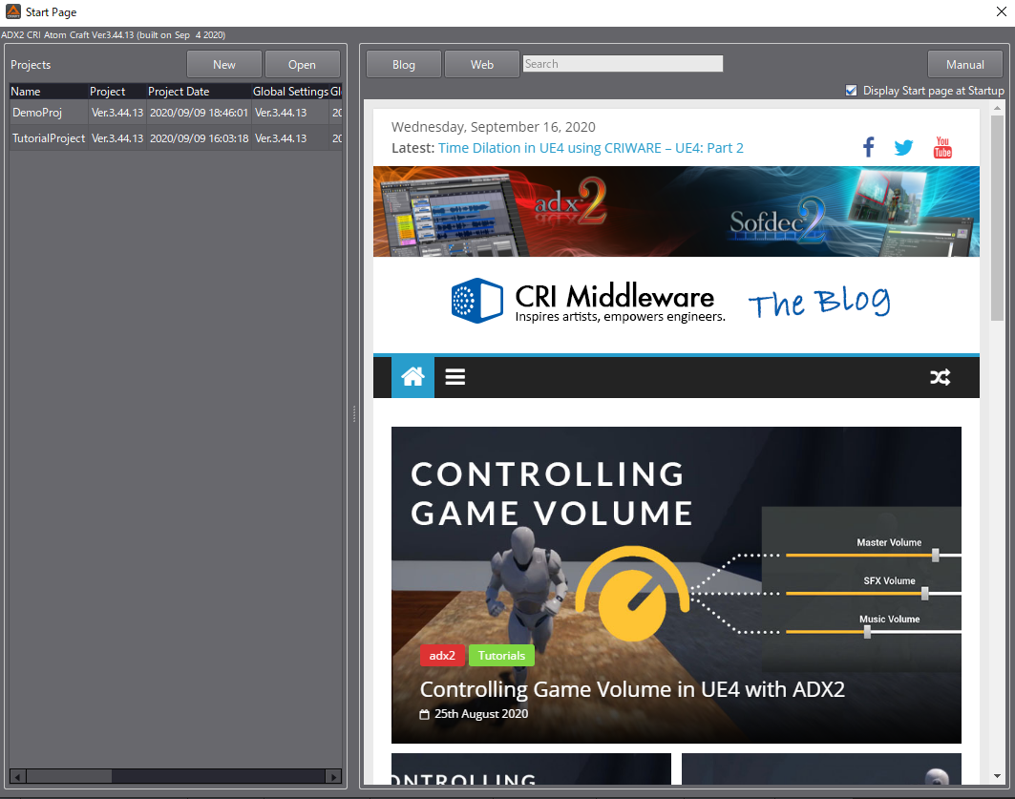Click the blog page scroll down arrow
The width and height of the screenshot is (1015, 799).
coord(997,776)
